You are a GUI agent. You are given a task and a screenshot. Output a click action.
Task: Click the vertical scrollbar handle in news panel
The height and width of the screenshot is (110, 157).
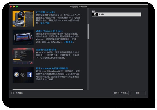click(x=88, y=31)
